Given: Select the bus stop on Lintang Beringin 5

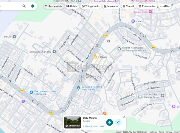Looking at the screenshot, I should tap(82, 71).
